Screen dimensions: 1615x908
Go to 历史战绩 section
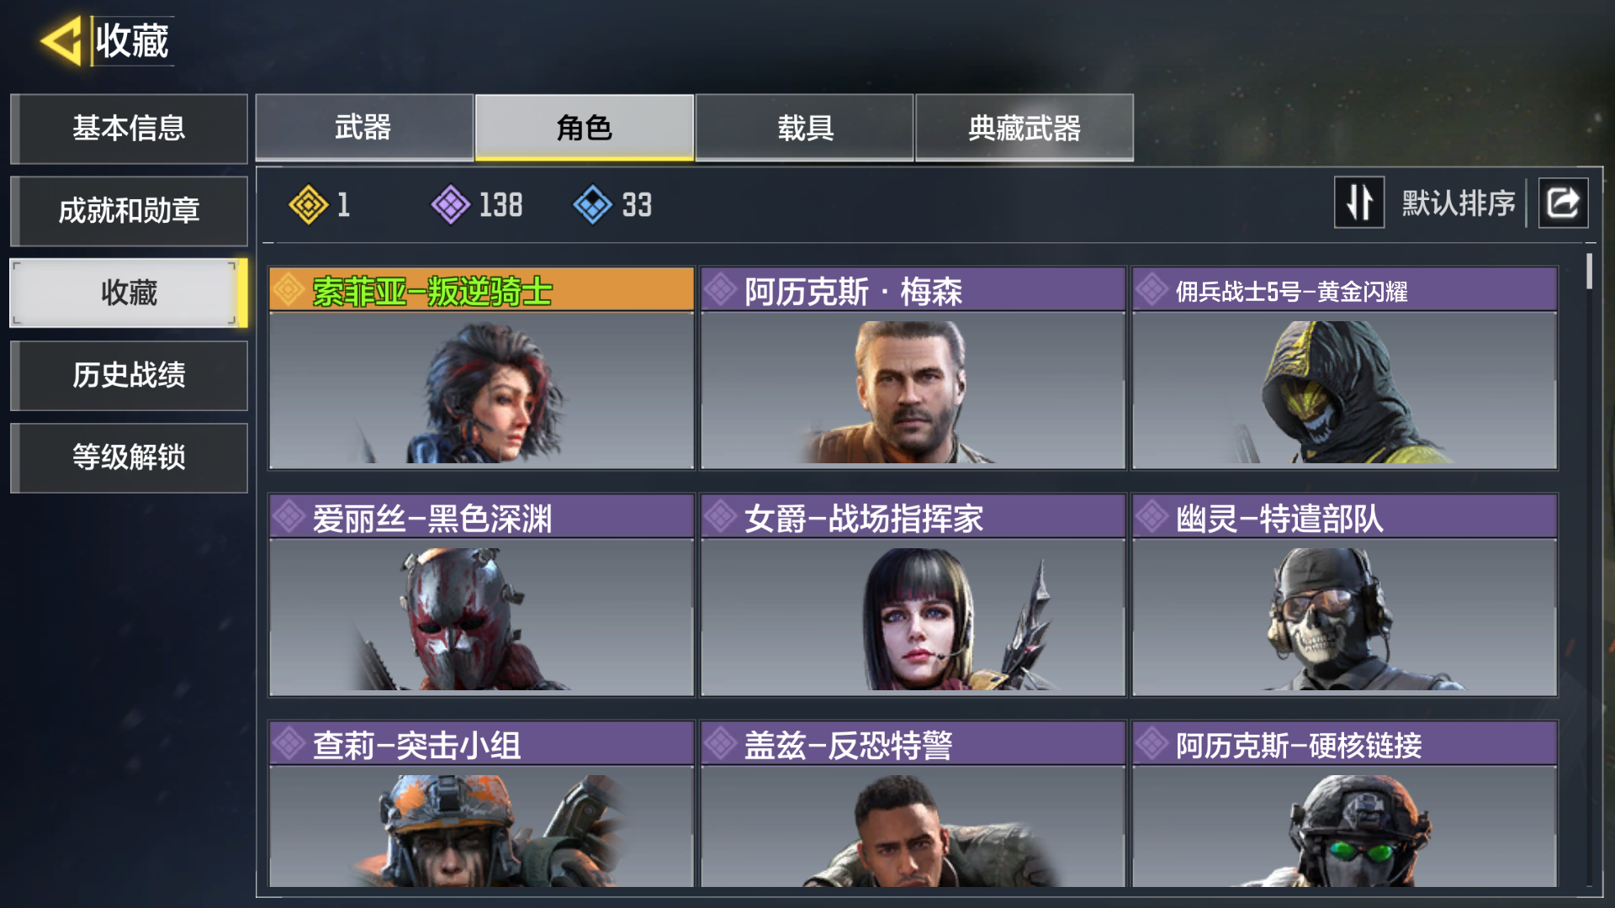[129, 375]
